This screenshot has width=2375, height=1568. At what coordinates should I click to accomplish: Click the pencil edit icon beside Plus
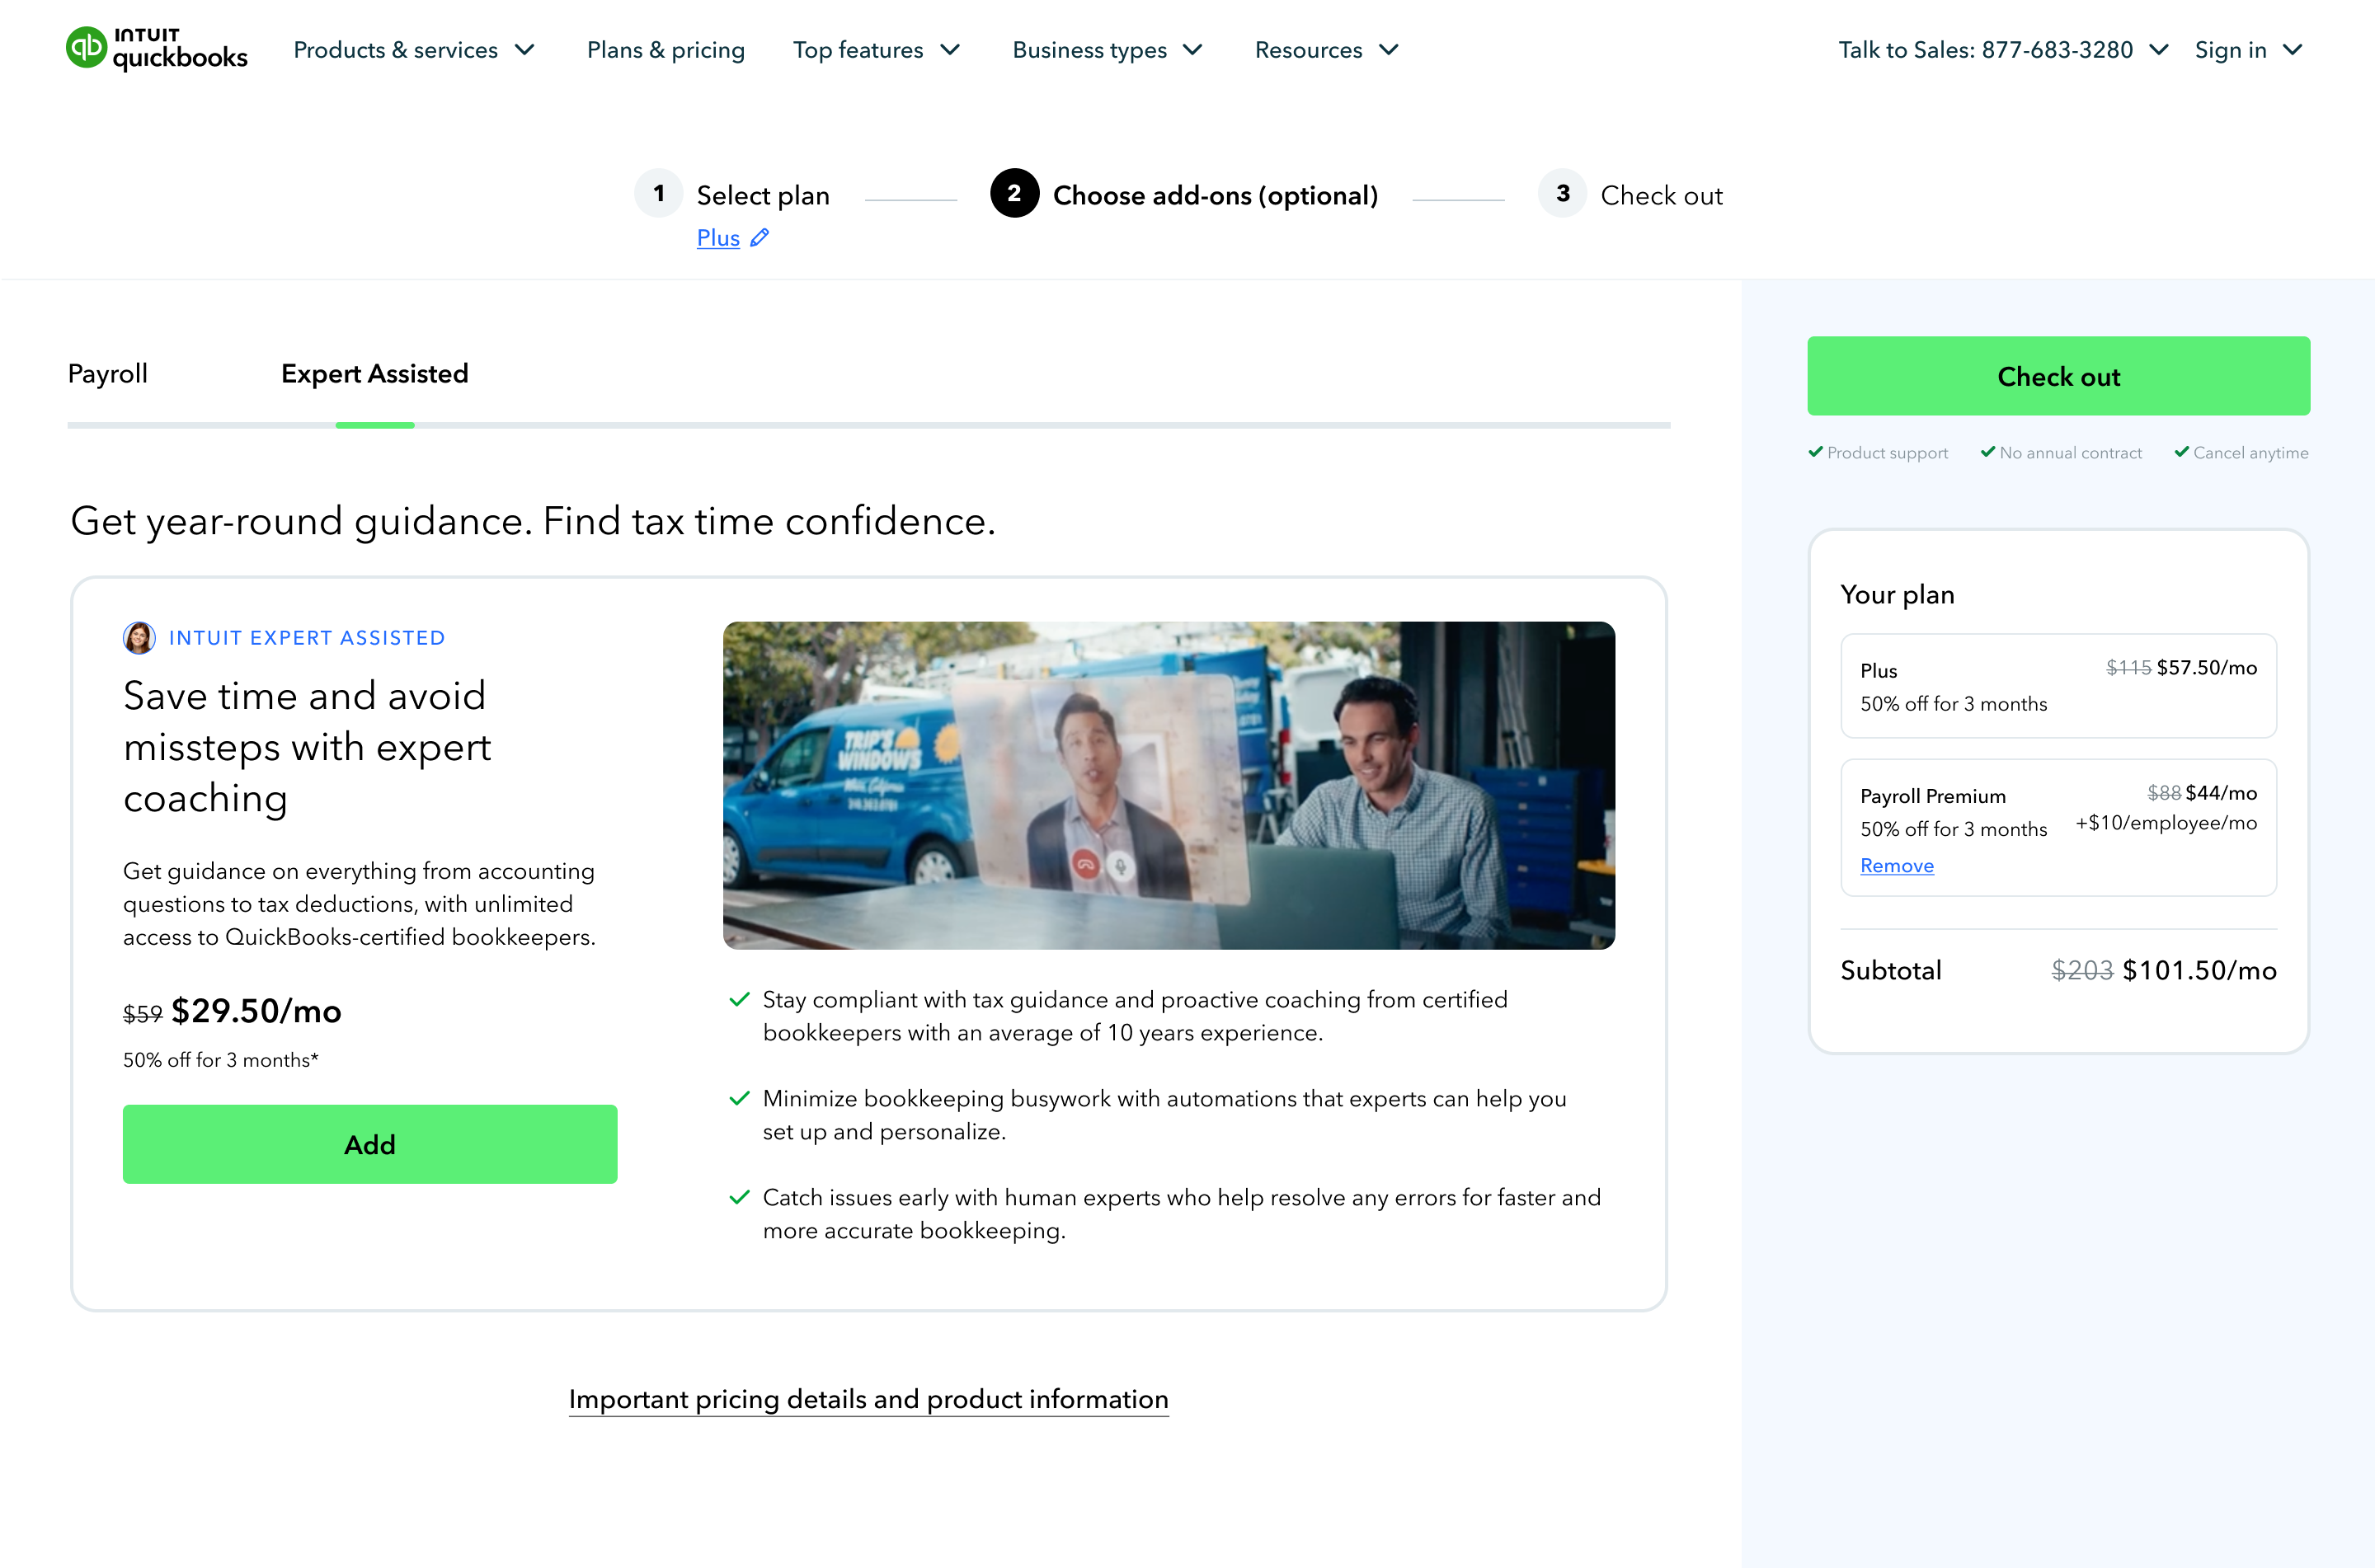tap(760, 238)
